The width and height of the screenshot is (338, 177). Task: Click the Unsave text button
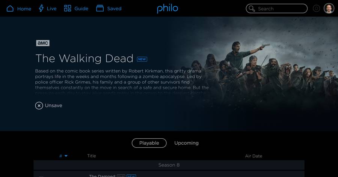pyautogui.click(x=53, y=106)
